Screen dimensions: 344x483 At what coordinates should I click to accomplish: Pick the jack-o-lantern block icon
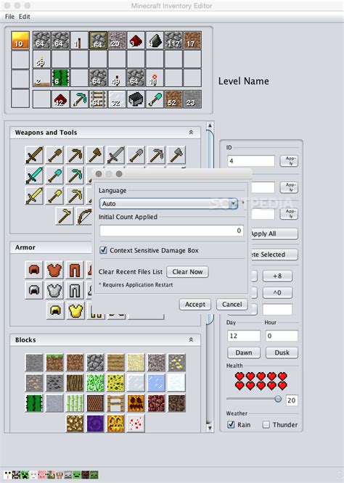coord(115,424)
